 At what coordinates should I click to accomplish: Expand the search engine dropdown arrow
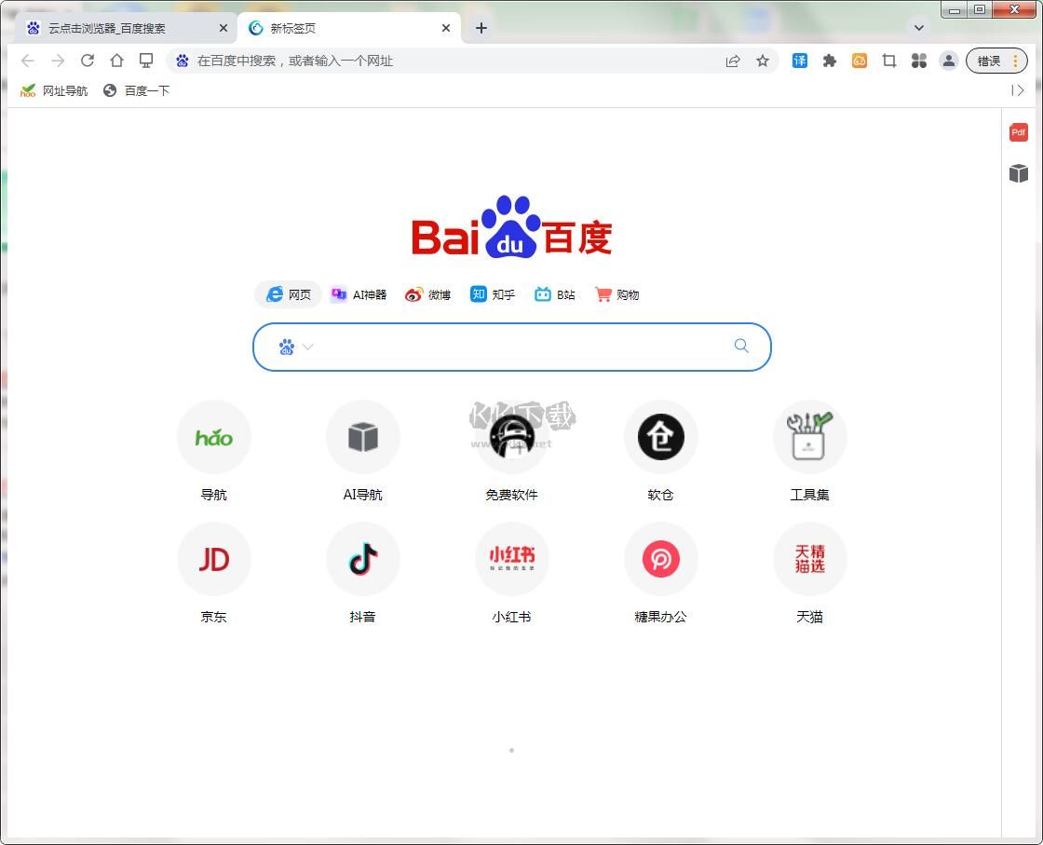coord(308,347)
